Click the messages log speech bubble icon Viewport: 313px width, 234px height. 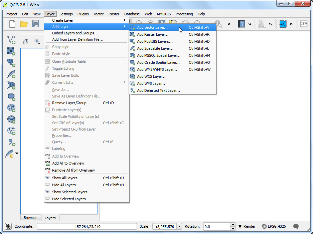tap(296, 226)
